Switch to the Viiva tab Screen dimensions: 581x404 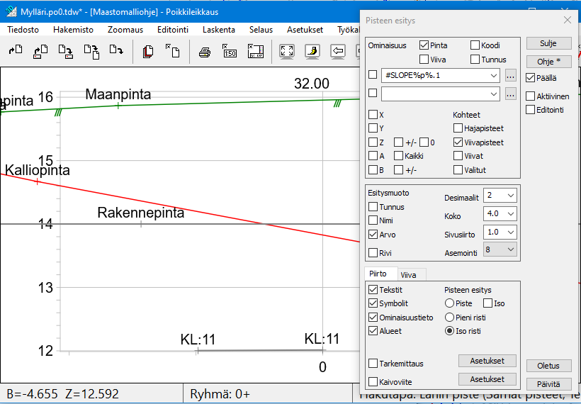pyautogui.click(x=408, y=275)
